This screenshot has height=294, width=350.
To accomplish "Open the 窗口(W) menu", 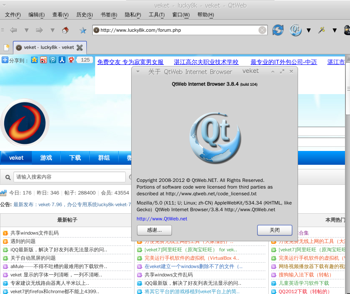I will [181, 15].
